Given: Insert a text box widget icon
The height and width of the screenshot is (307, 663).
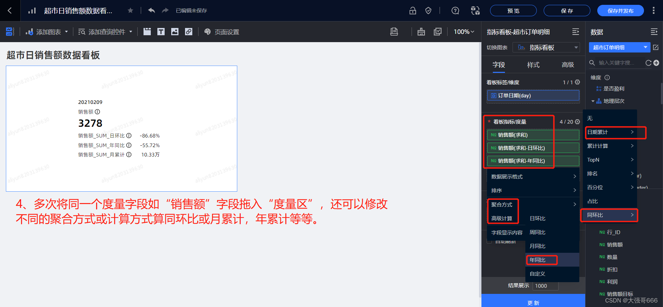Looking at the screenshot, I should (161, 32).
